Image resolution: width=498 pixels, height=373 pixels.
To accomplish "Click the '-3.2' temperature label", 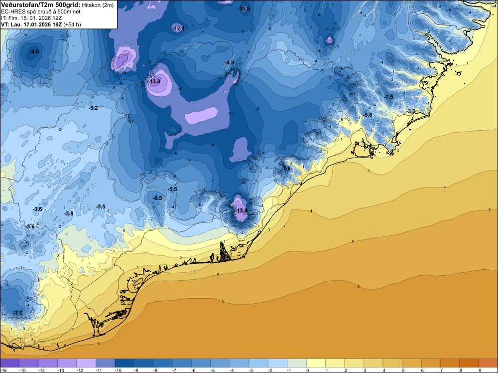I will 411,111.
